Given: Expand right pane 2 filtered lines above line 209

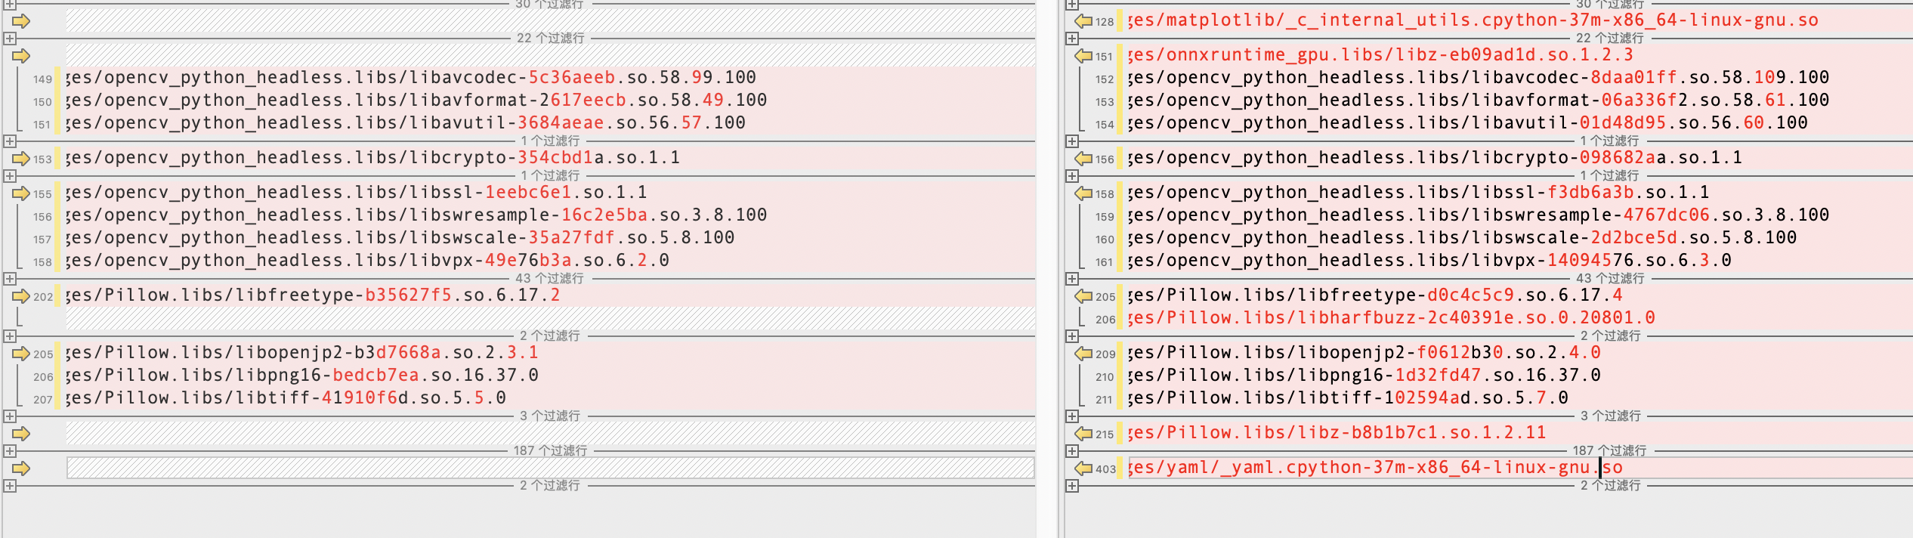Looking at the screenshot, I should (x=1072, y=335).
